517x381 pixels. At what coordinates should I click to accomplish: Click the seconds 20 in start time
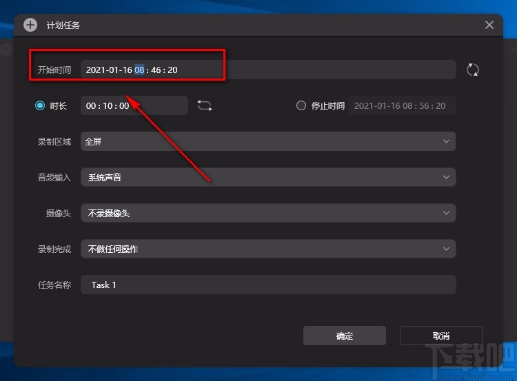coord(172,70)
